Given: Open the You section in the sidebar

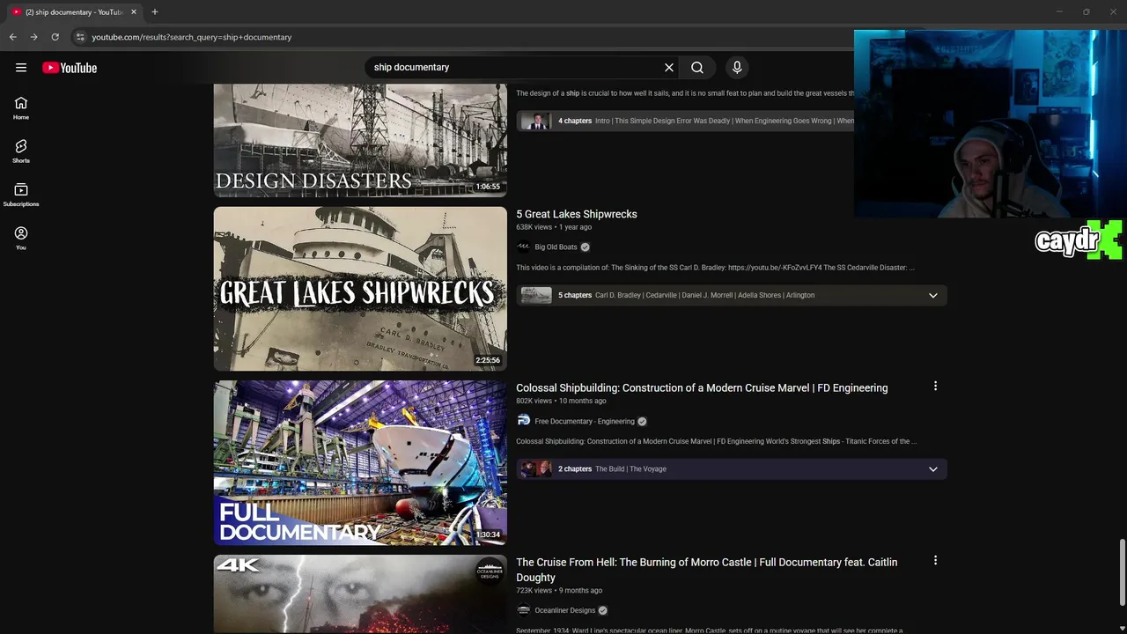Looking at the screenshot, I should click(21, 238).
